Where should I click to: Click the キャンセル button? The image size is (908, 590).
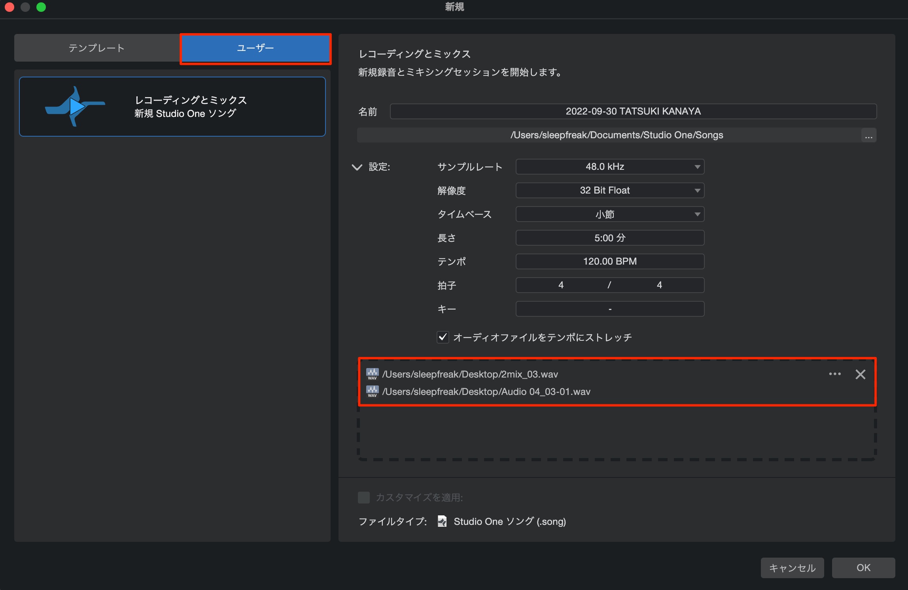pyautogui.click(x=792, y=568)
